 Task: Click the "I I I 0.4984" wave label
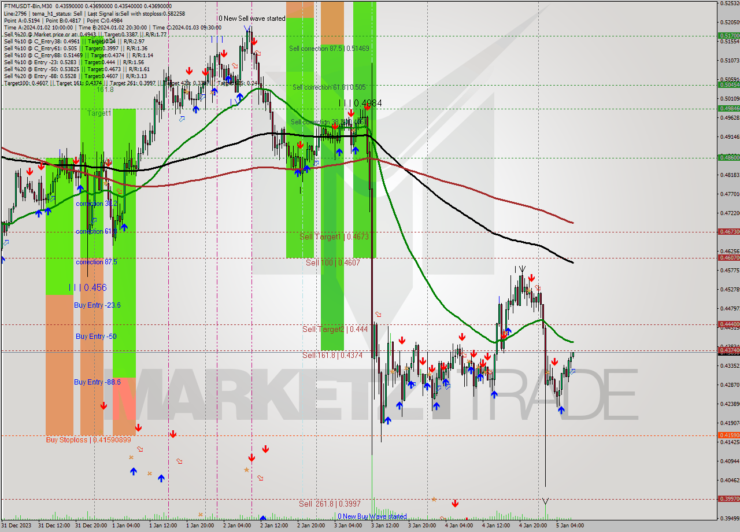[360, 104]
